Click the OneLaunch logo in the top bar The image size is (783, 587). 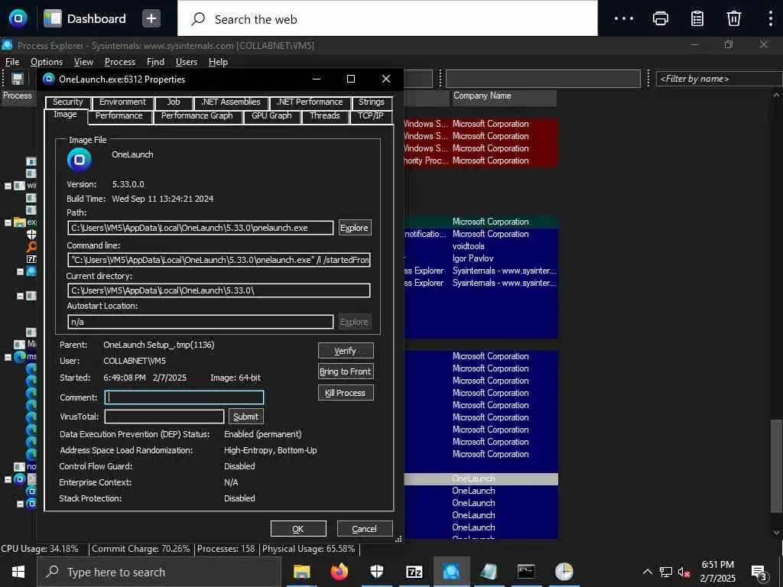(18, 18)
